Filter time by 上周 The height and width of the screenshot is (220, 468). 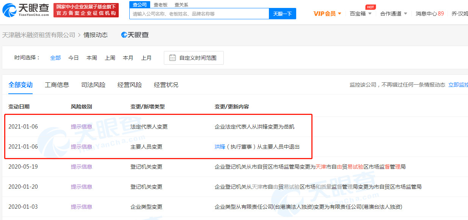(110, 58)
